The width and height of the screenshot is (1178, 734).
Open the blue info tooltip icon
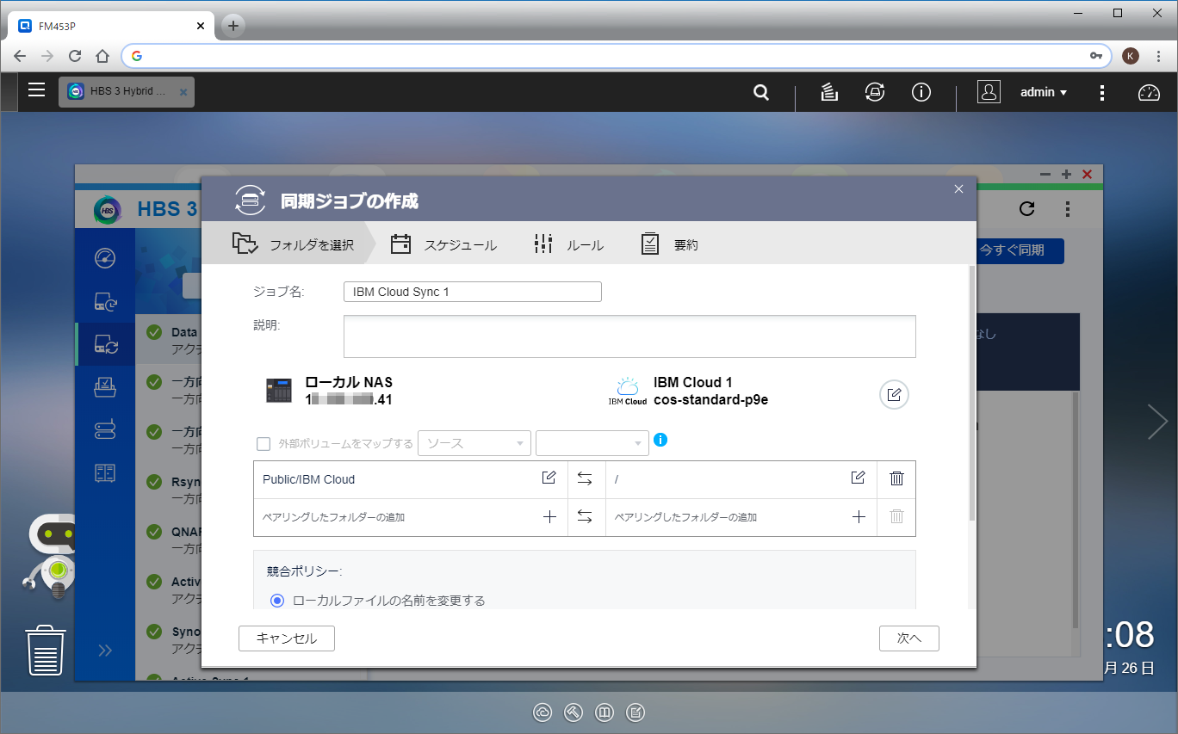[660, 441]
